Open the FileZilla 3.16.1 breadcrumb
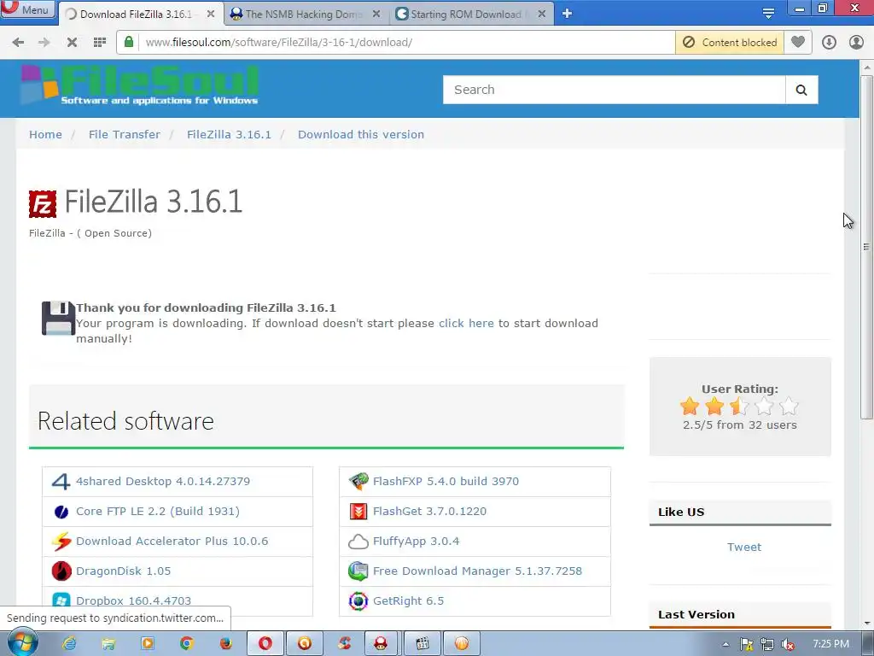This screenshot has height=656, width=874. (229, 134)
